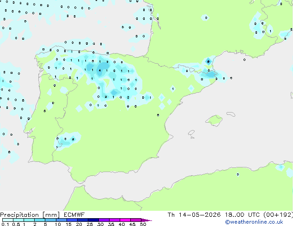This screenshot has width=293, height=226.
Task: Click the '0.1' legend scale number
Action: [5, 224]
